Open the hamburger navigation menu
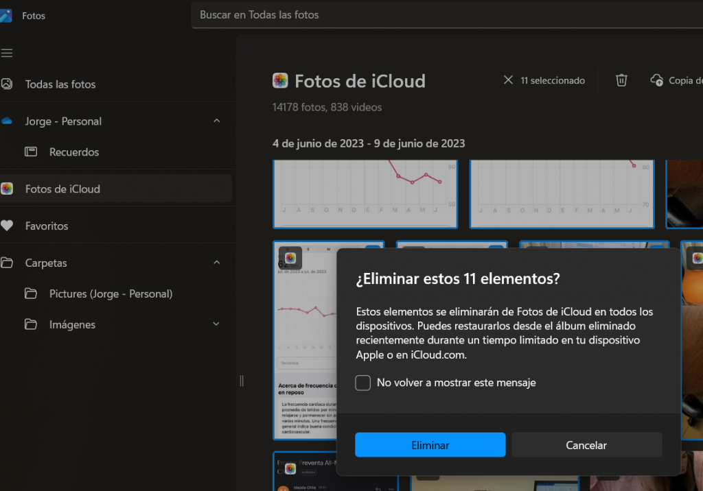The width and height of the screenshot is (703, 491). point(7,53)
